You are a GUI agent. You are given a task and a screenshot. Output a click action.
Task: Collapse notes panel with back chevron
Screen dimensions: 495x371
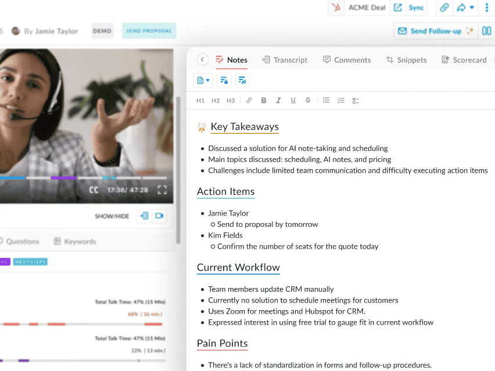[x=203, y=60]
